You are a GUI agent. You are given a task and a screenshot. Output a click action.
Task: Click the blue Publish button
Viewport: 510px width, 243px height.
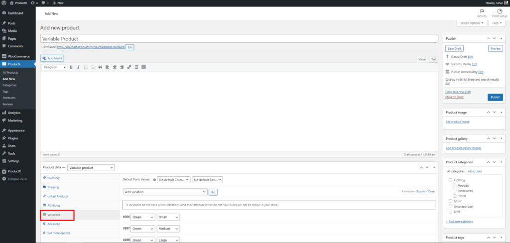[495, 97]
